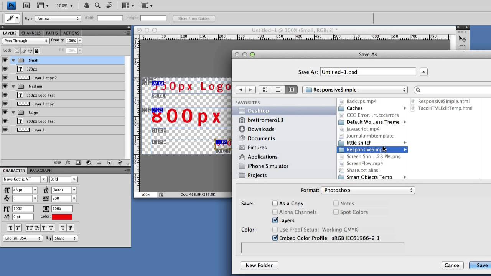Open the Sharp anti-aliasing dropdown
The height and width of the screenshot is (276, 491).
click(x=65, y=238)
